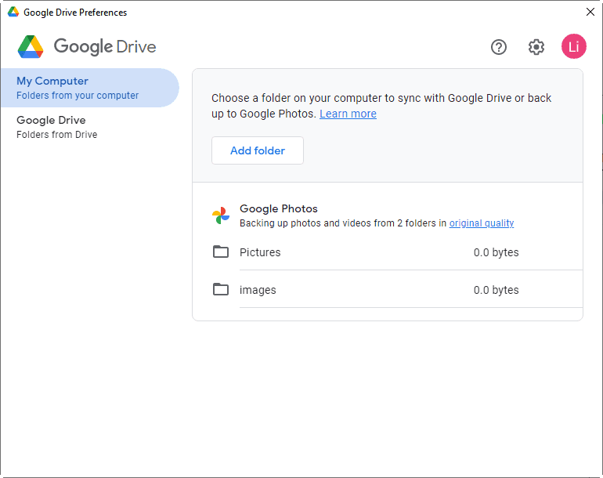Open the Learn more link
The image size is (603, 478).
coord(348,114)
